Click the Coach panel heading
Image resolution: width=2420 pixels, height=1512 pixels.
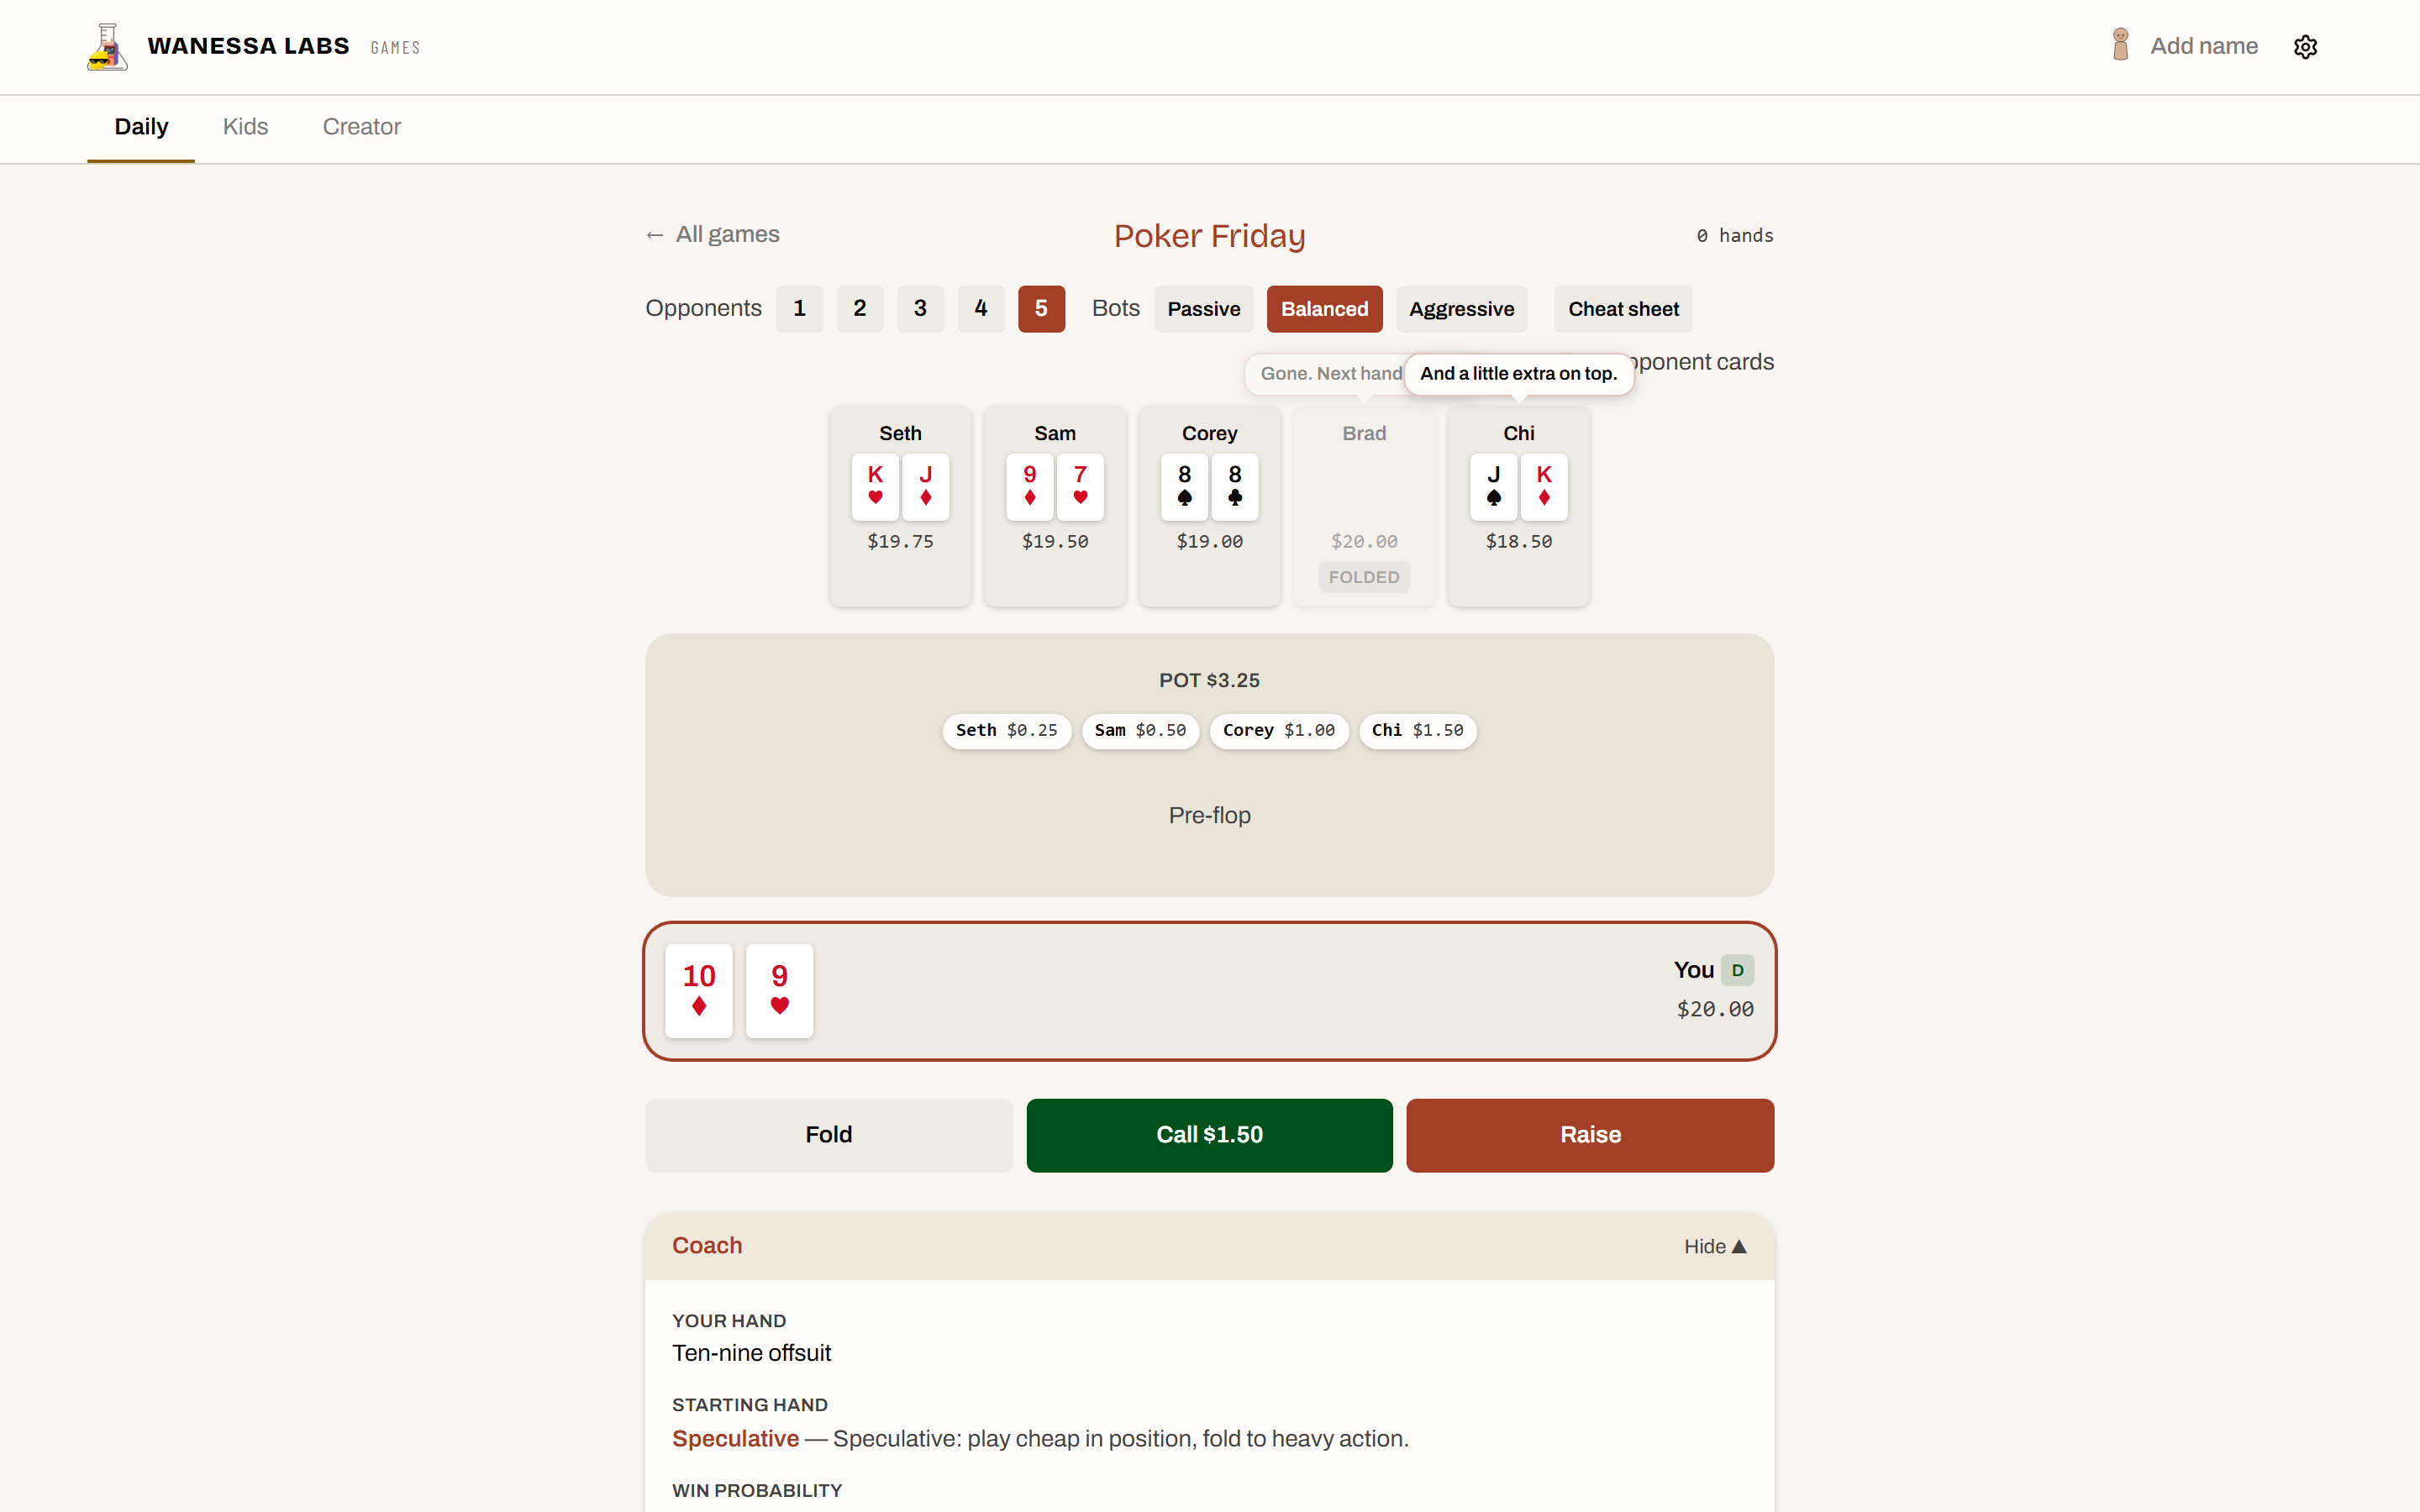pyautogui.click(x=707, y=1245)
